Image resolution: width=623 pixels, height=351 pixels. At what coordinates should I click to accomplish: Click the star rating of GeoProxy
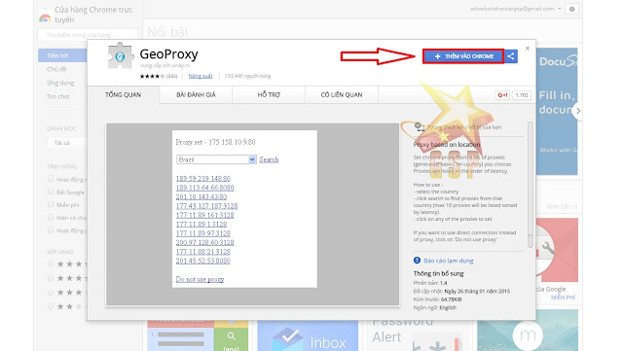(x=152, y=76)
